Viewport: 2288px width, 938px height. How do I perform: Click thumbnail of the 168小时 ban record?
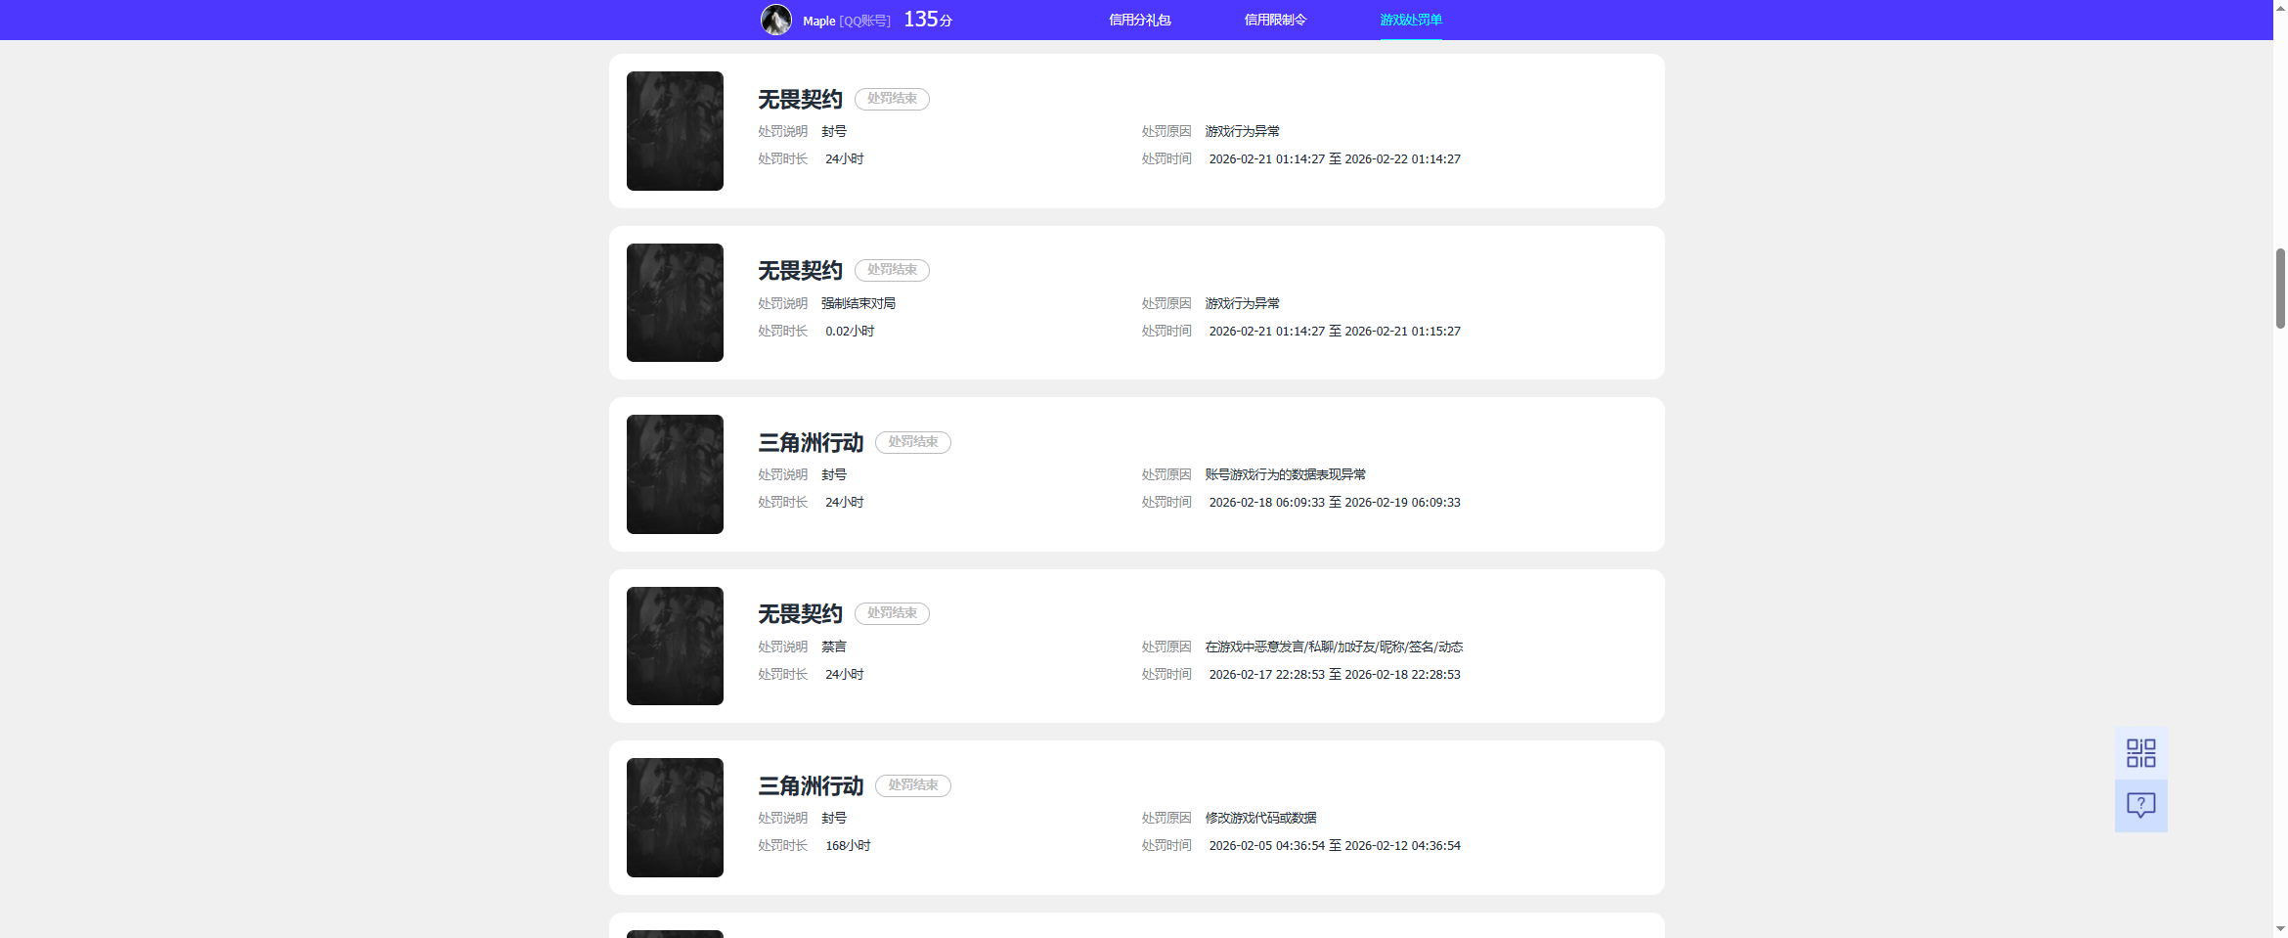tap(675, 818)
